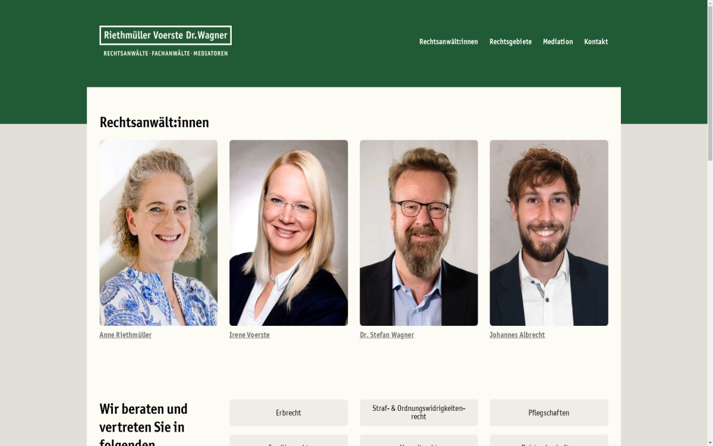Viewport: 713px width, 446px height.
Task: Open the Johannes Albrecht name link
Action: 517,335
